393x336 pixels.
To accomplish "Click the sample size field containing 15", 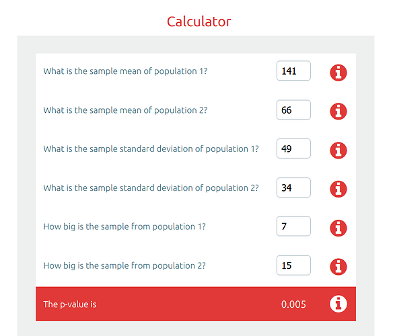I will [293, 265].
